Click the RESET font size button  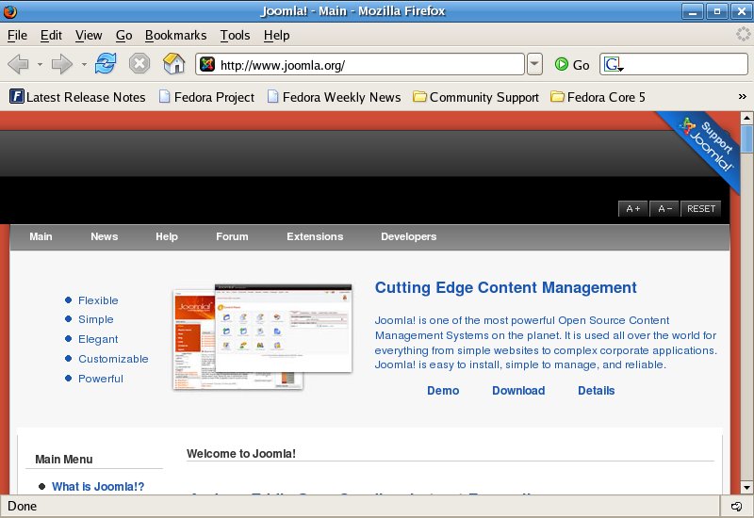[x=700, y=208]
